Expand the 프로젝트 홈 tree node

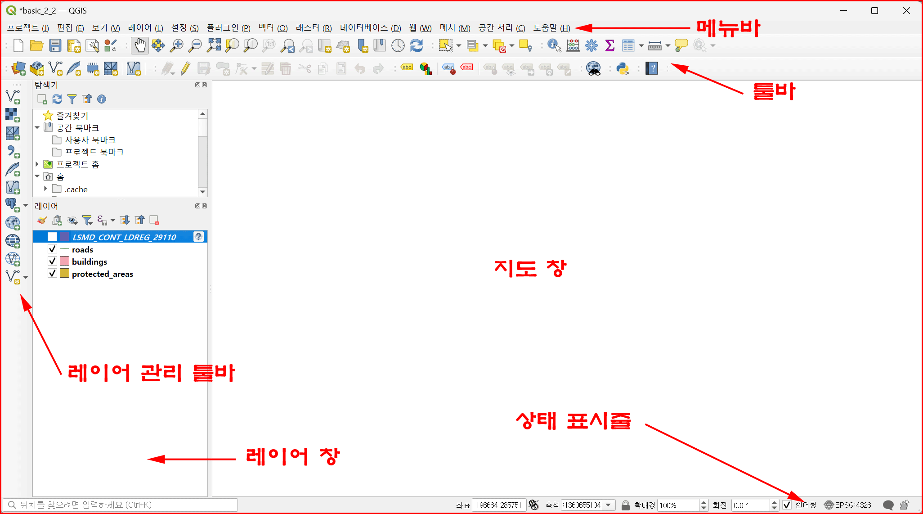[37, 164]
